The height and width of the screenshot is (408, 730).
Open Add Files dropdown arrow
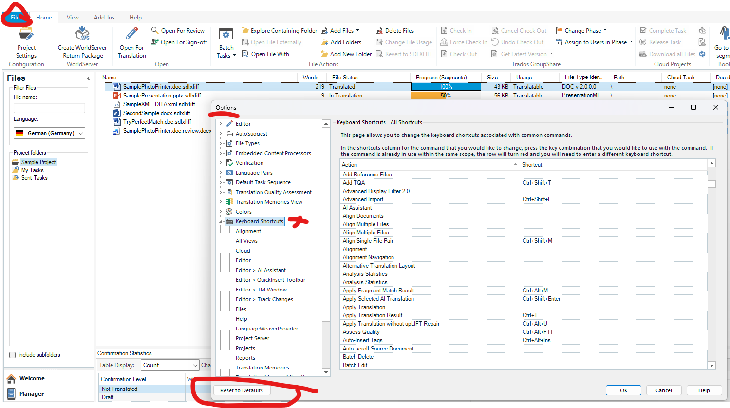click(357, 30)
